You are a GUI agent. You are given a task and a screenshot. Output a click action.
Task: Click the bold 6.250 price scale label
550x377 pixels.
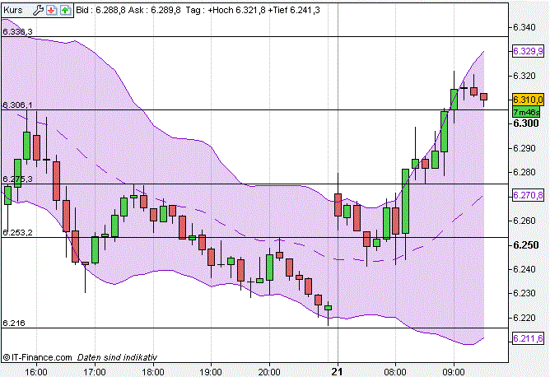pyautogui.click(x=526, y=244)
